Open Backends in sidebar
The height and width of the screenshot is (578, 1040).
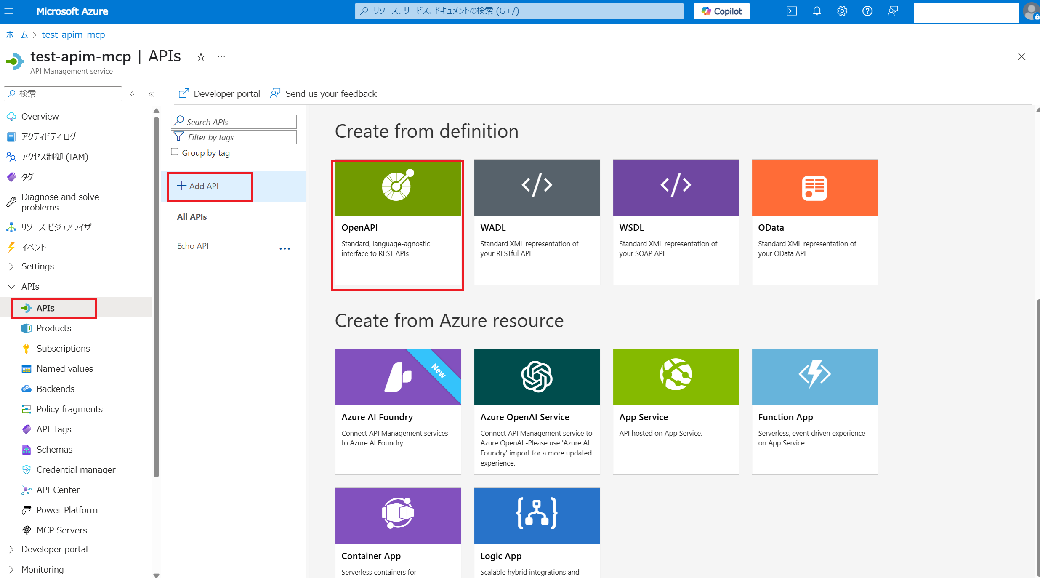pos(56,389)
